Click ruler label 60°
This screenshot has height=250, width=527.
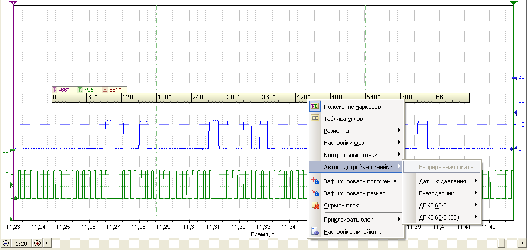(92, 97)
